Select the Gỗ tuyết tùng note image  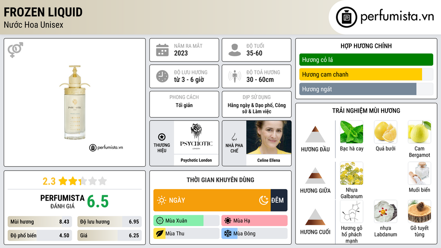tap(419, 211)
